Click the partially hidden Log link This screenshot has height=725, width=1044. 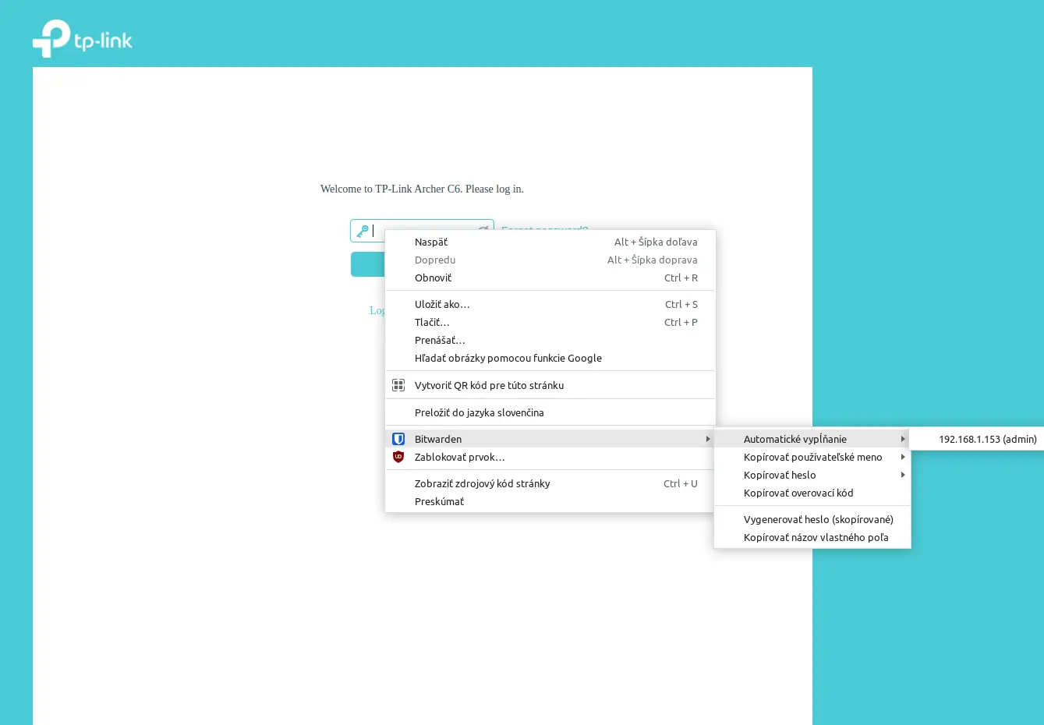(377, 310)
